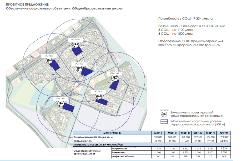Click the easternmost OO 1100 school icon
This screenshot has width=242, height=161.
(114, 78)
